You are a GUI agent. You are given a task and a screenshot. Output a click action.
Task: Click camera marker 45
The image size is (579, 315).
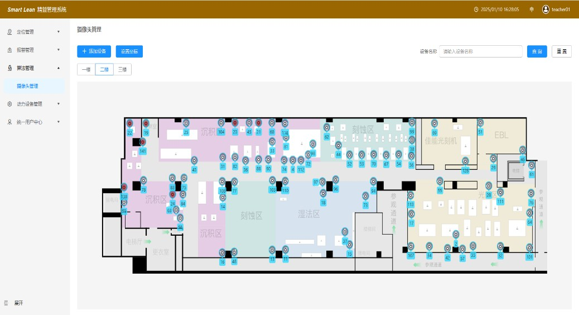(249, 123)
